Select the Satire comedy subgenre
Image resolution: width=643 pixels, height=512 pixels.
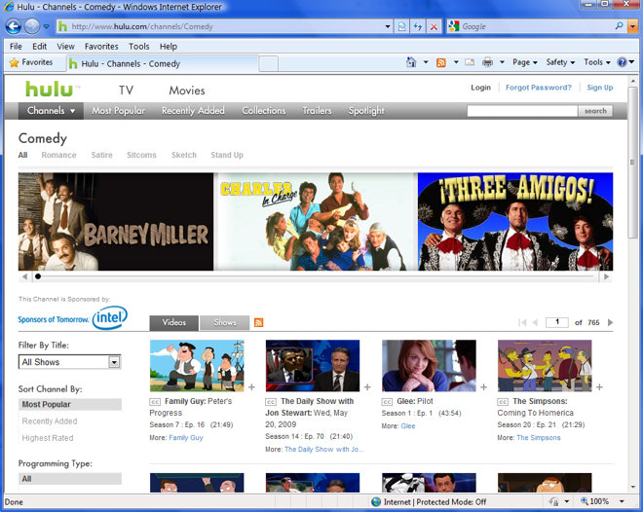(101, 155)
